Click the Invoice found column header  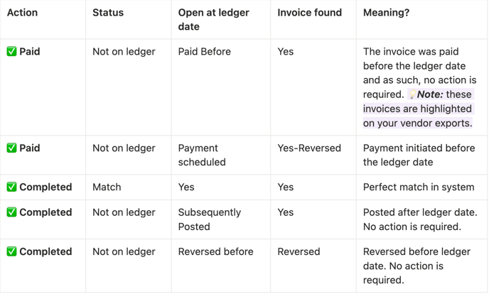click(310, 13)
